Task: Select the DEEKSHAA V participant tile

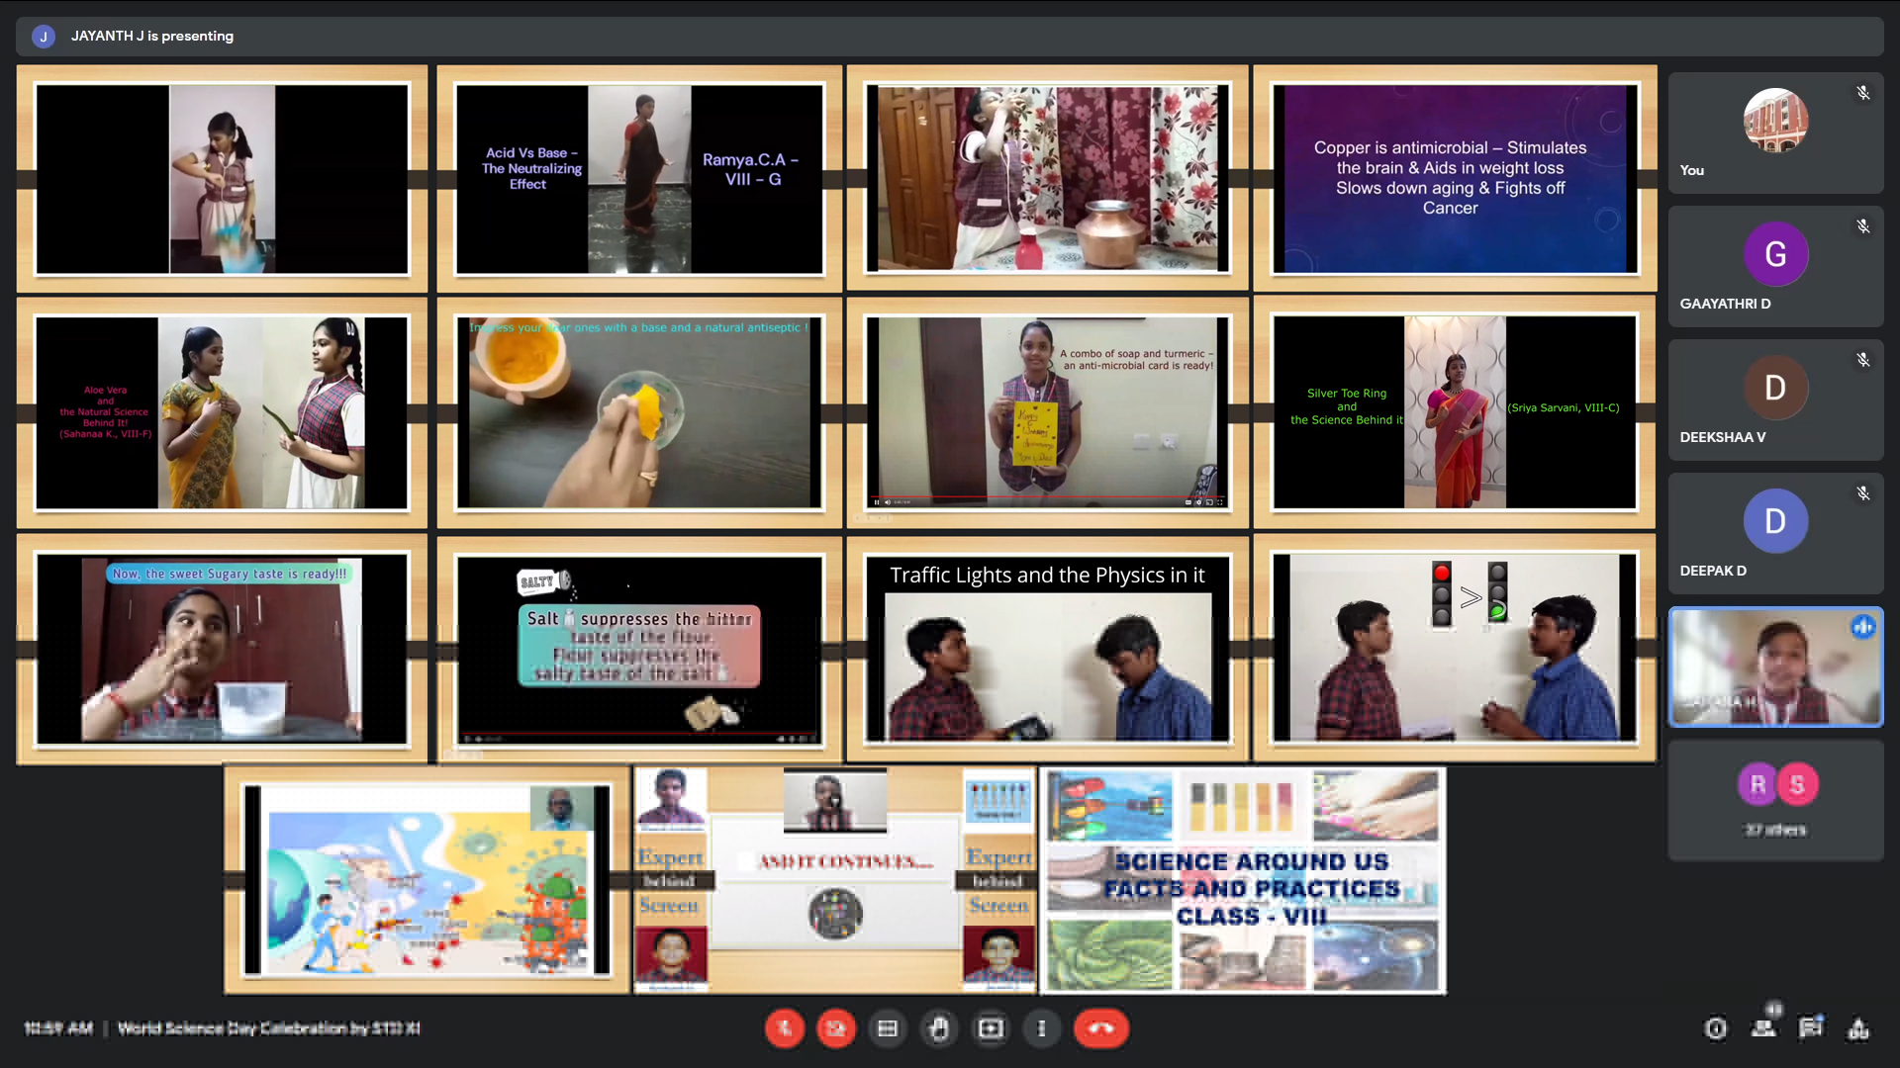Action: (x=1775, y=400)
